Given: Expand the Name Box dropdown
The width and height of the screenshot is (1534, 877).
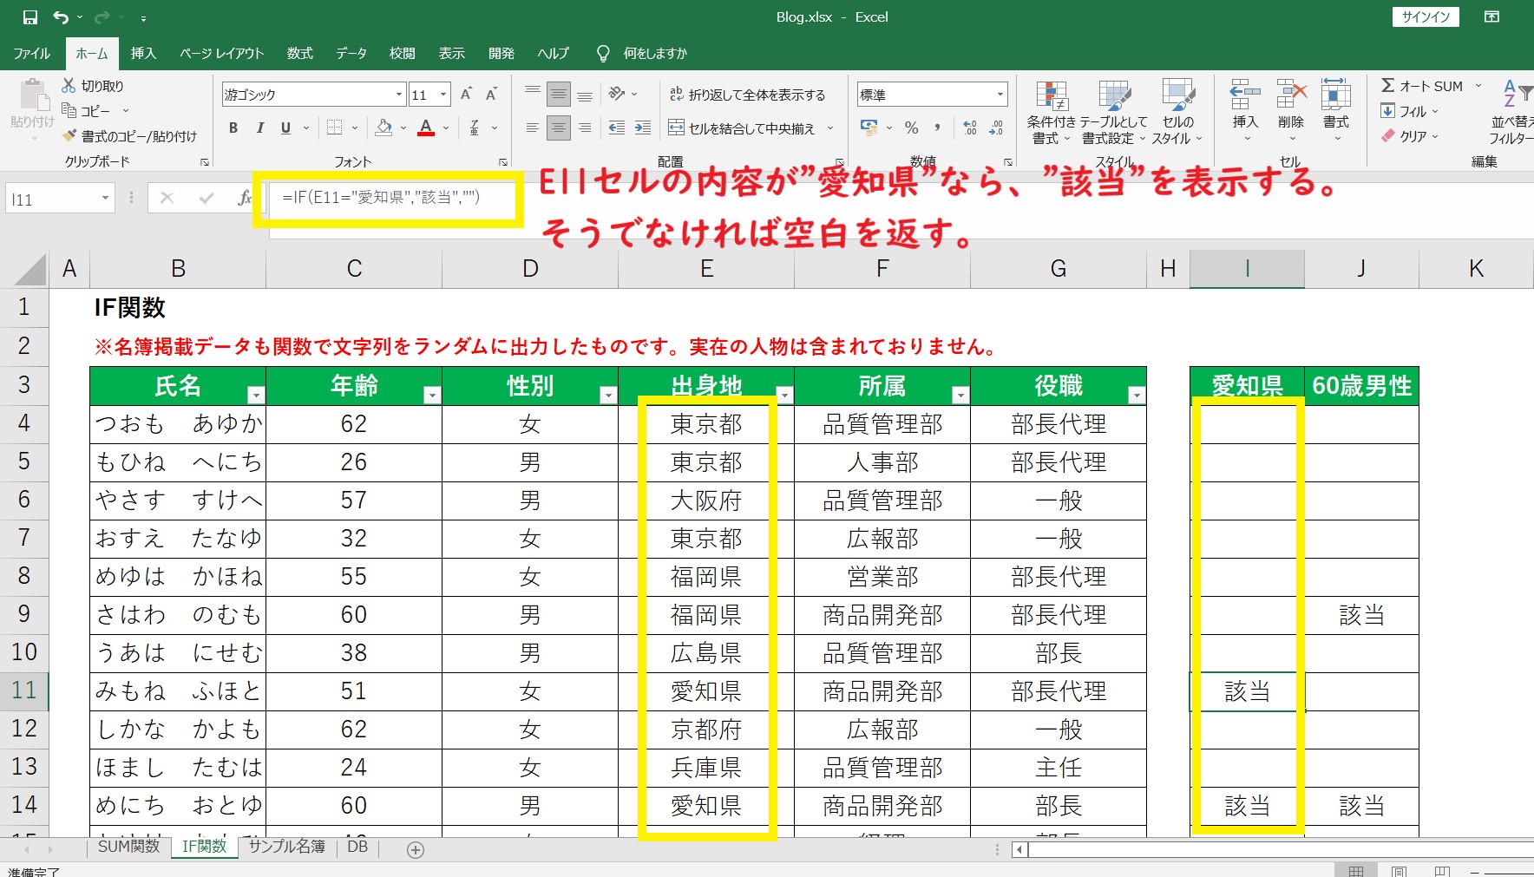Looking at the screenshot, I should click(x=105, y=199).
